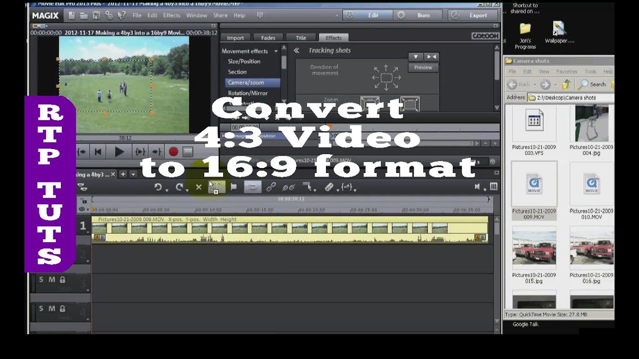Viewport: 639px width, 359px height.
Task: Switch to the Import tab
Action: click(236, 38)
